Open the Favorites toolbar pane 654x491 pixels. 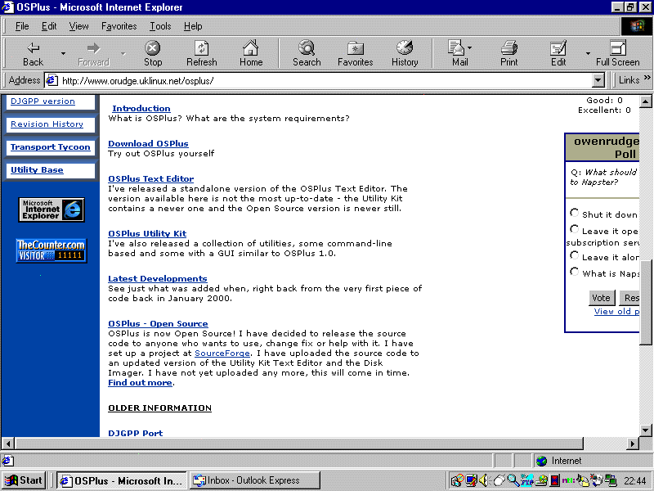click(356, 54)
